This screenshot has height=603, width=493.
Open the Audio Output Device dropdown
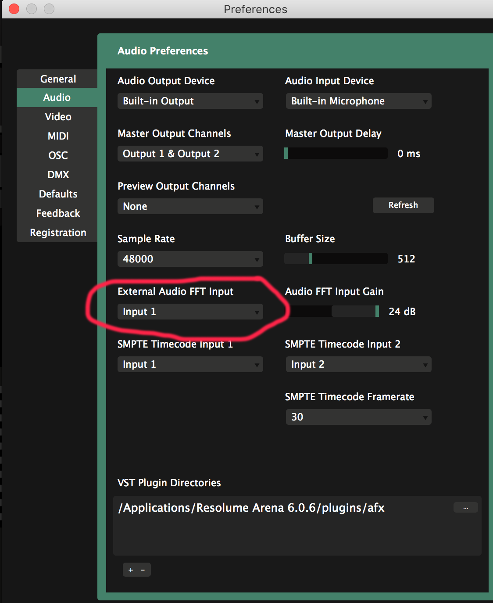pos(190,101)
